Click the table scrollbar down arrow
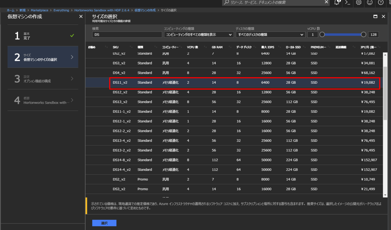Image resolution: width=391 pixels, height=230 pixels. (x=385, y=195)
